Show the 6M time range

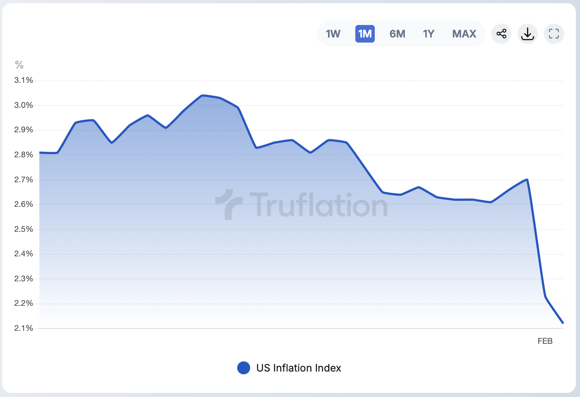tap(397, 34)
